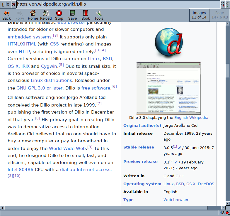230x216 pixels.
Task: Click the help question mark icon
Action: tap(227, 4)
